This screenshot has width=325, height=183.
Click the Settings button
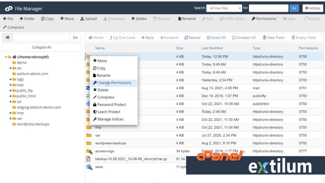(313, 8)
